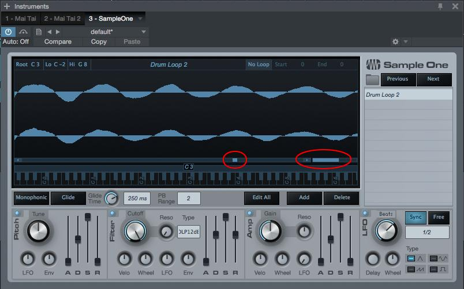Enable the Pitch section toggle
The image size is (464, 289).
point(17,214)
